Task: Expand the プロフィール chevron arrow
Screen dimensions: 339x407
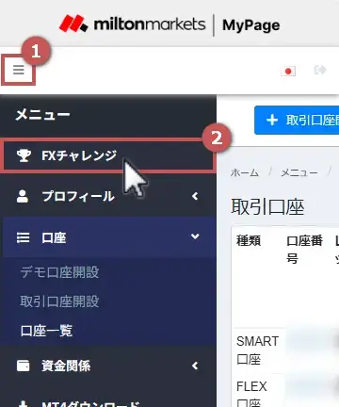Action: click(195, 196)
